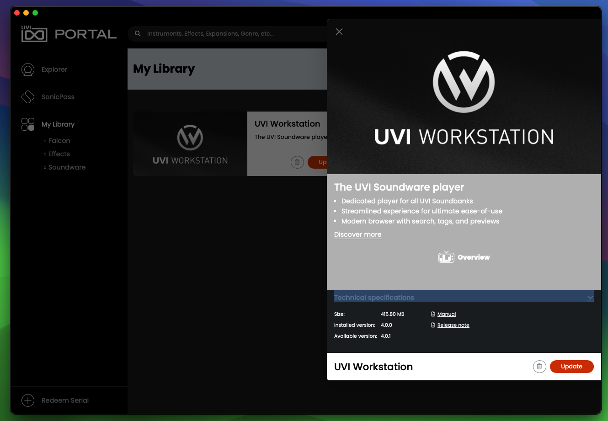Click trash icon on the library card
The height and width of the screenshot is (421, 608).
[x=297, y=162]
